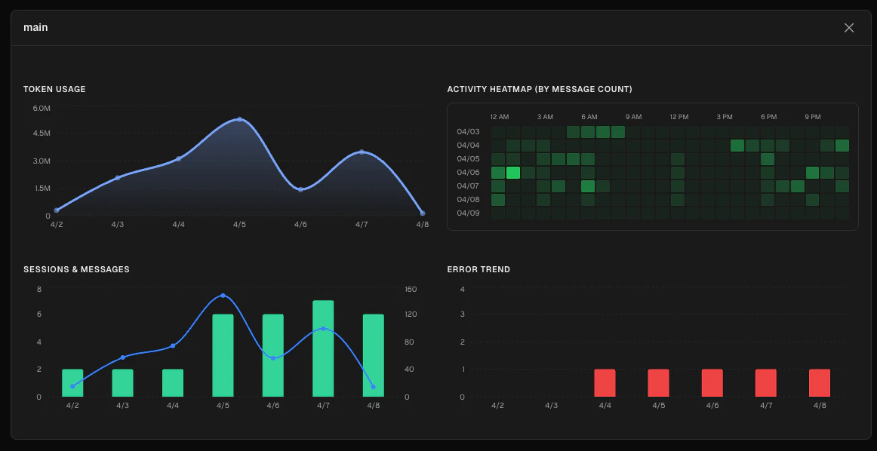Image resolution: width=877 pixels, height=451 pixels.
Task: Click the '1.5M' axis label
Action: pos(42,189)
